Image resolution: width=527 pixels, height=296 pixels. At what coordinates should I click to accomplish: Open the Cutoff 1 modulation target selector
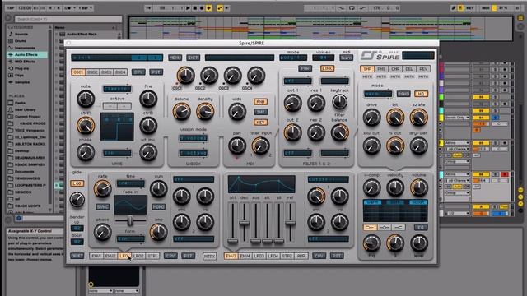(x=329, y=179)
